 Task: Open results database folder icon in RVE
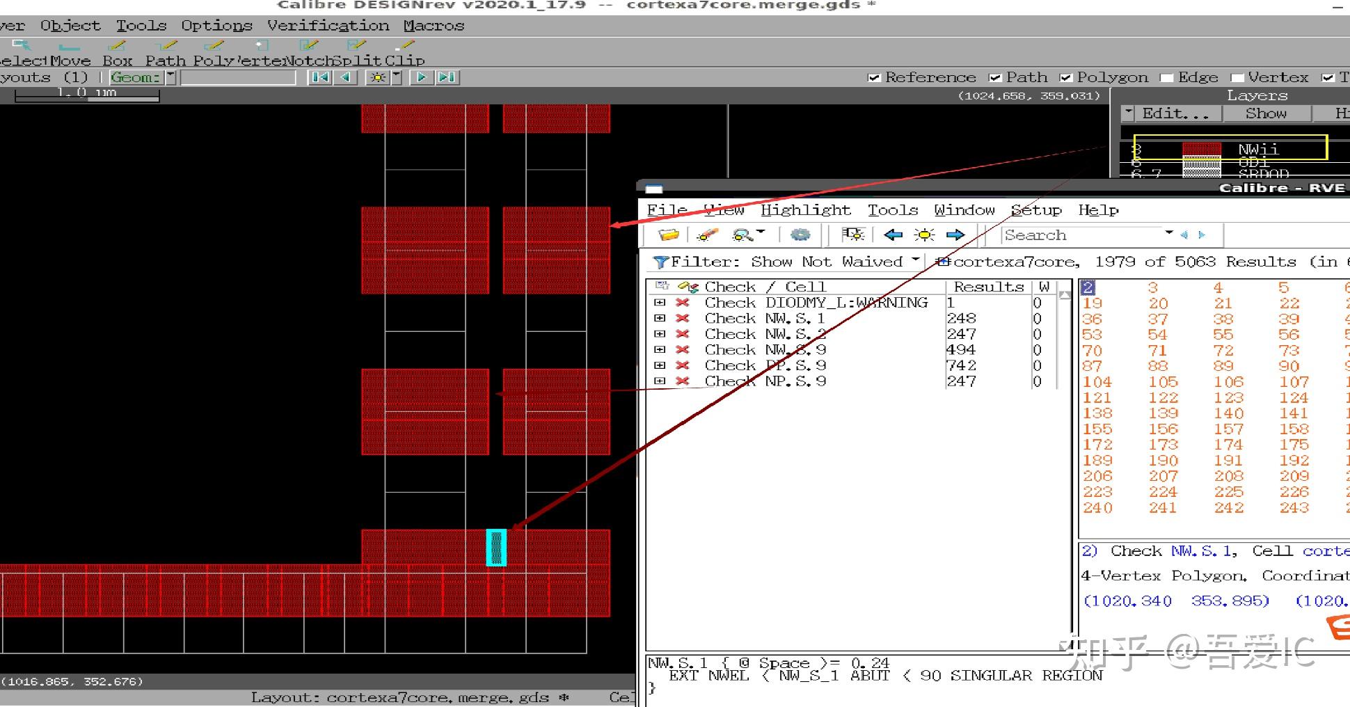[x=668, y=235]
